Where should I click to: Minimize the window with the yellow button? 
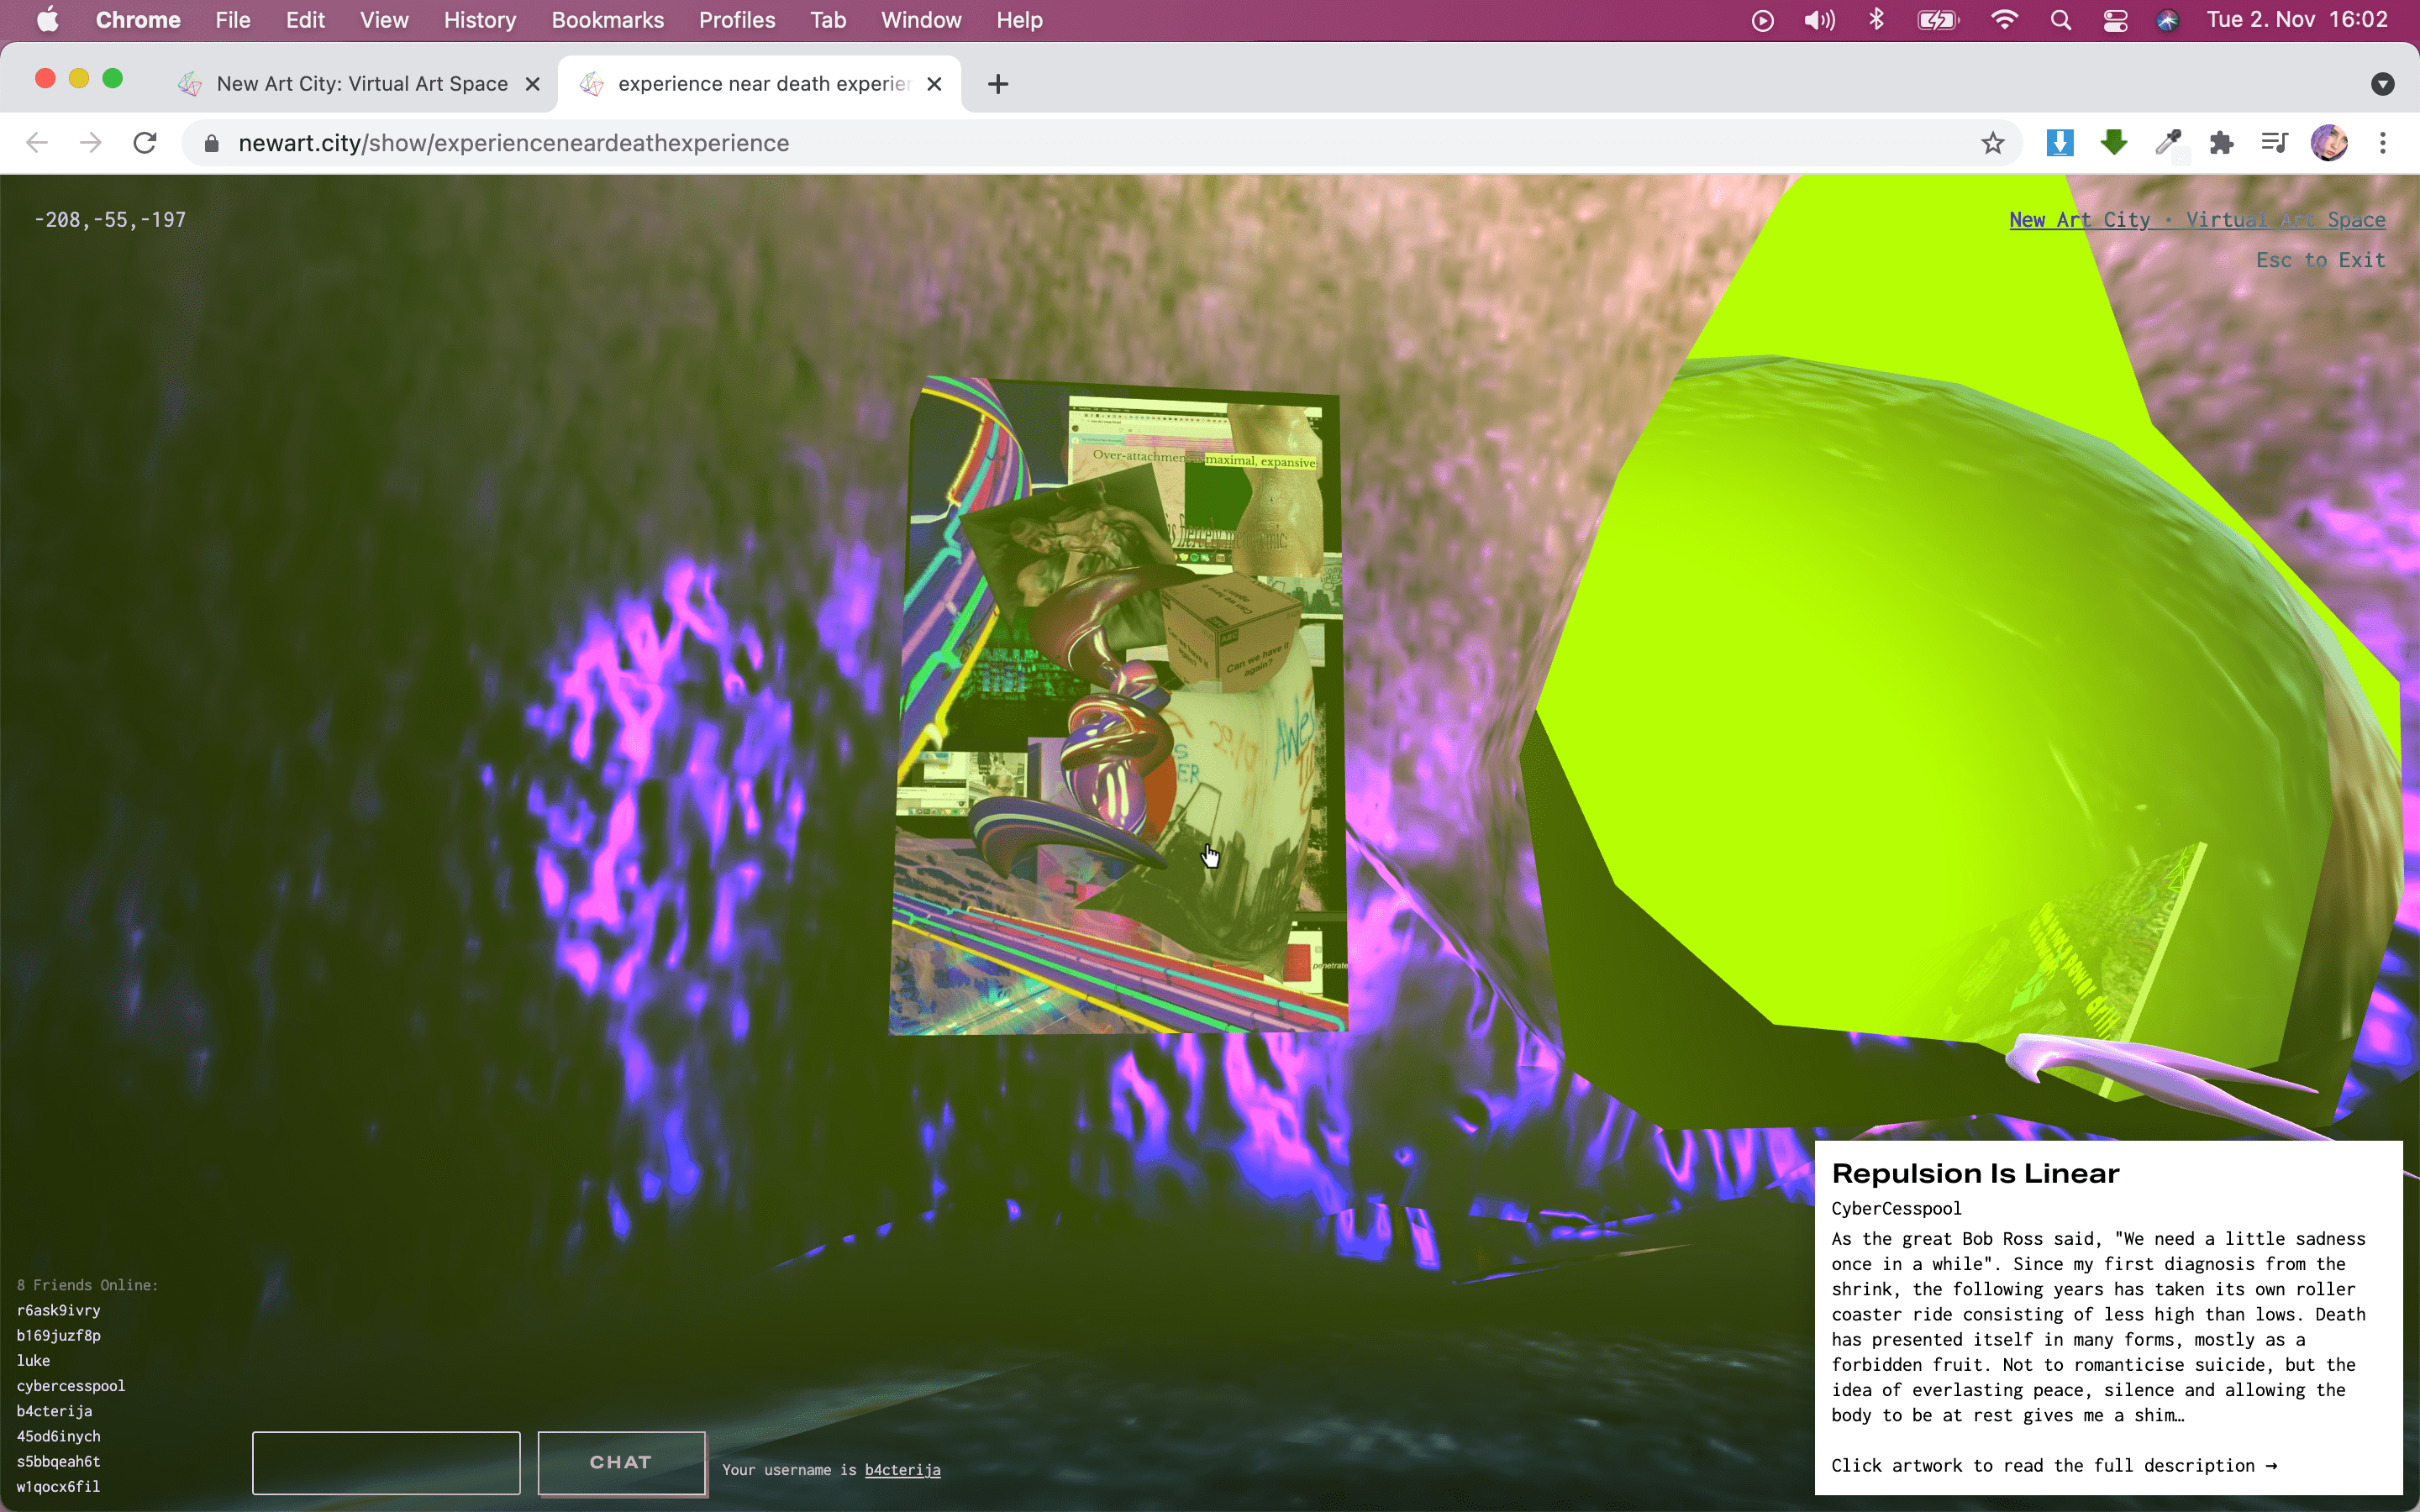[79, 78]
